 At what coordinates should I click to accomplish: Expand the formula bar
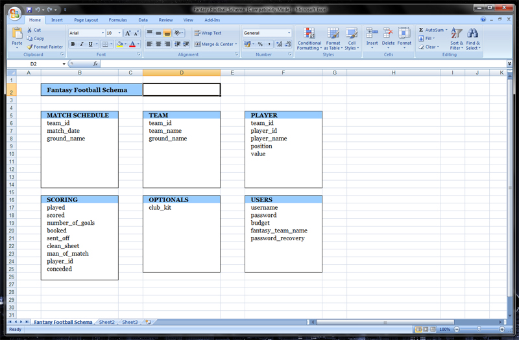coord(509,63)
